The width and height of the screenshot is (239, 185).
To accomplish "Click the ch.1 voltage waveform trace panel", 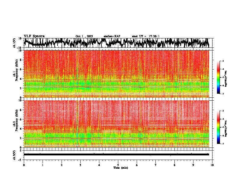I will 118,43.
